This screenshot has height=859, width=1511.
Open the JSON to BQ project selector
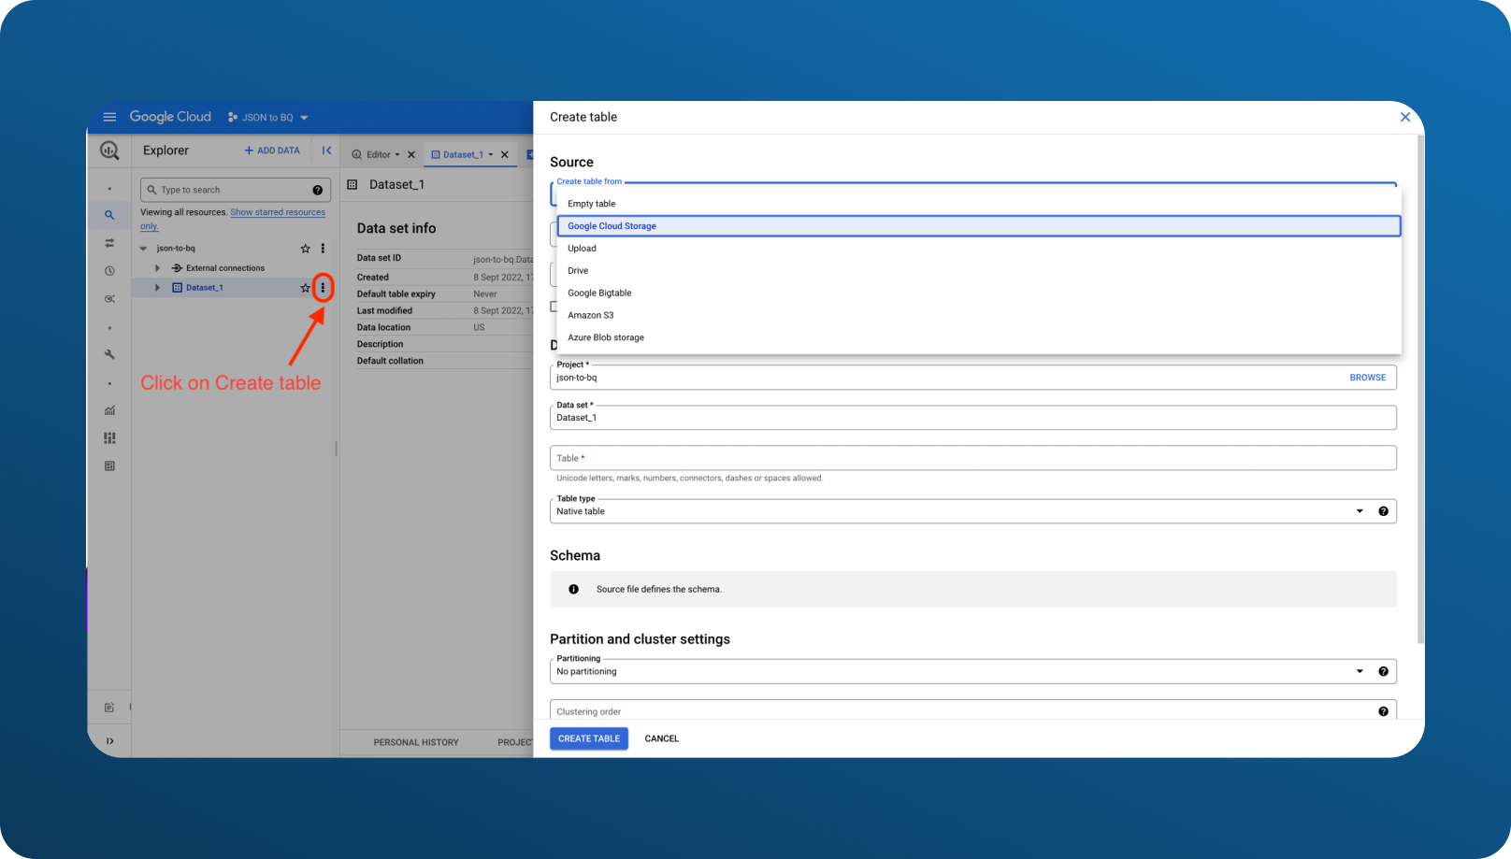click(x=268, y=118)
